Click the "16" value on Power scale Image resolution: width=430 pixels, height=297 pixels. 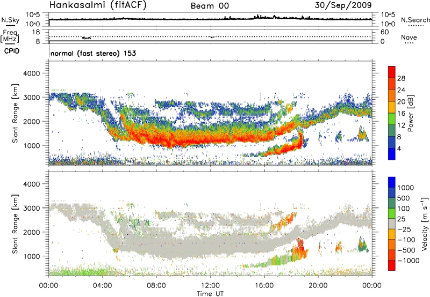pos(401,114)
